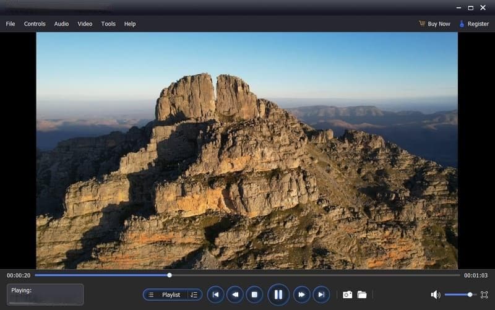The width and height of the screenshot is (495, 310).
Task: Rewind the video
Action: pos(235,295)
